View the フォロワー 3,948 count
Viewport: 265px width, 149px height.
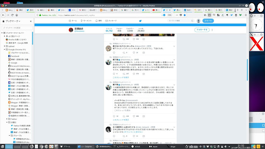point(130,30)
